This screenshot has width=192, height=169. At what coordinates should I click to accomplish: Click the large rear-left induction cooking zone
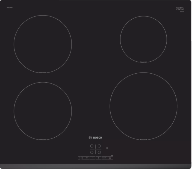point(43,44)
